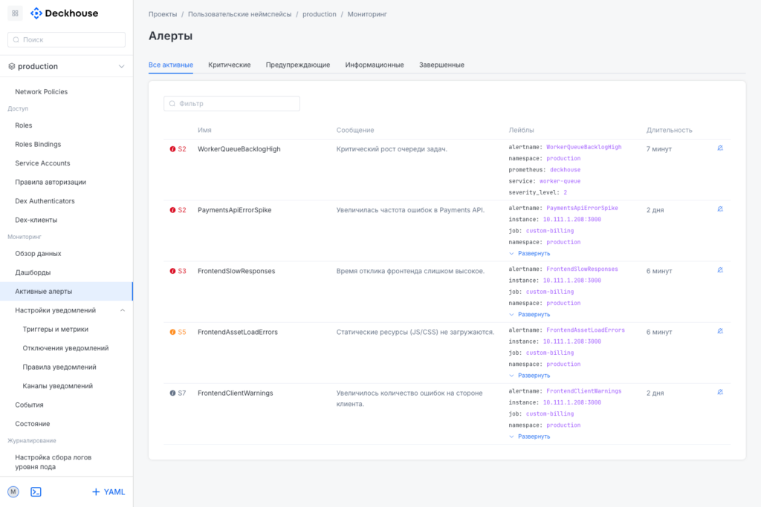Open the app grid menu icon
The width and height of the screenshot is (761, 507).
(15, 13)
